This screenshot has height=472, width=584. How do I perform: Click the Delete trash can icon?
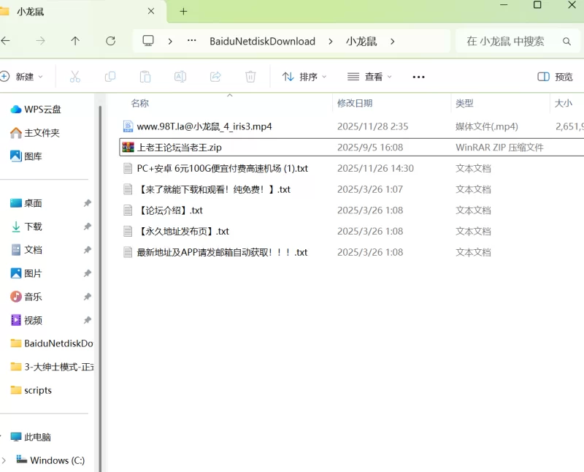(x=250, y=77)
